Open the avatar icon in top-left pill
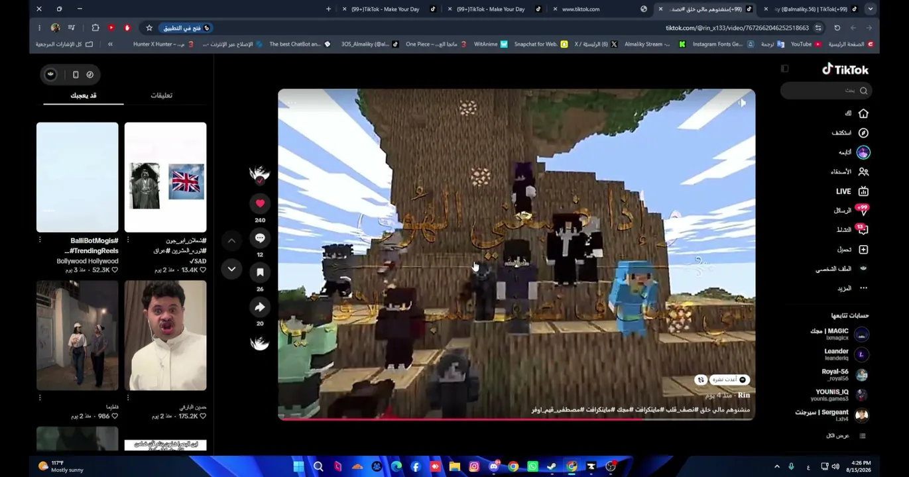The image size is (909, 477). tap(50, 75)
